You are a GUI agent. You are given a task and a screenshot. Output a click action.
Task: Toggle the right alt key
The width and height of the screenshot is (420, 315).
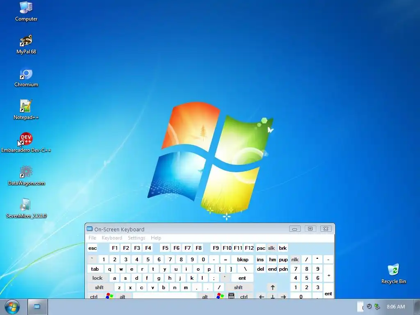(205, 296)
